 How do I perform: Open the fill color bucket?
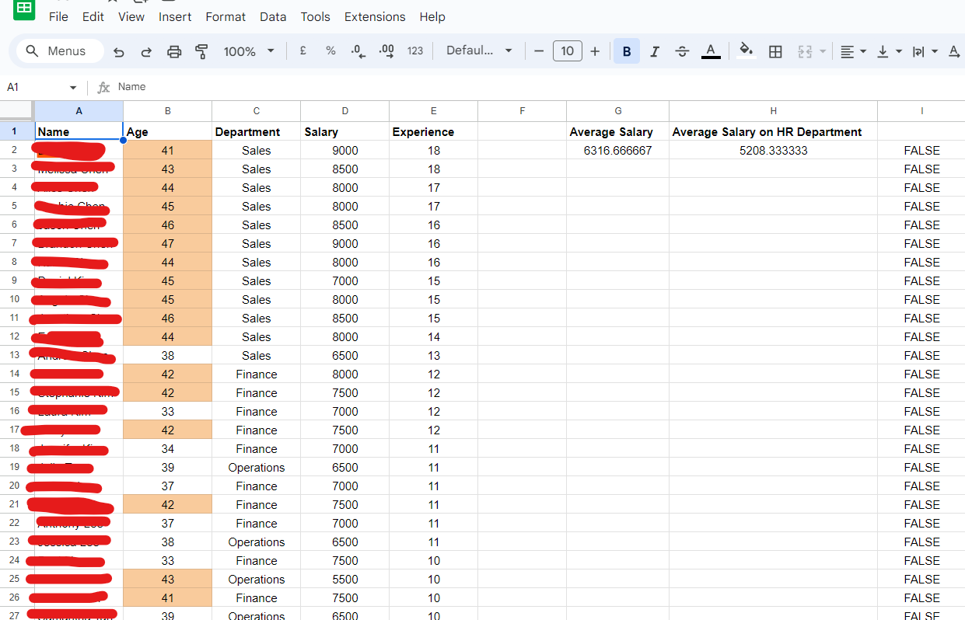pyautogui.click(x=746, y=51)
